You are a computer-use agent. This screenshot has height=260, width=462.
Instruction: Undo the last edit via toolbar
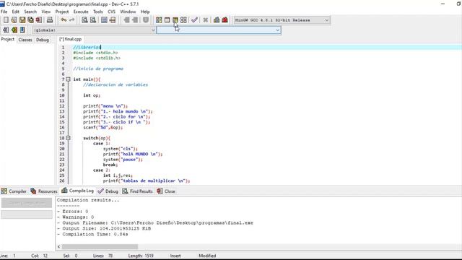point(64,20)
